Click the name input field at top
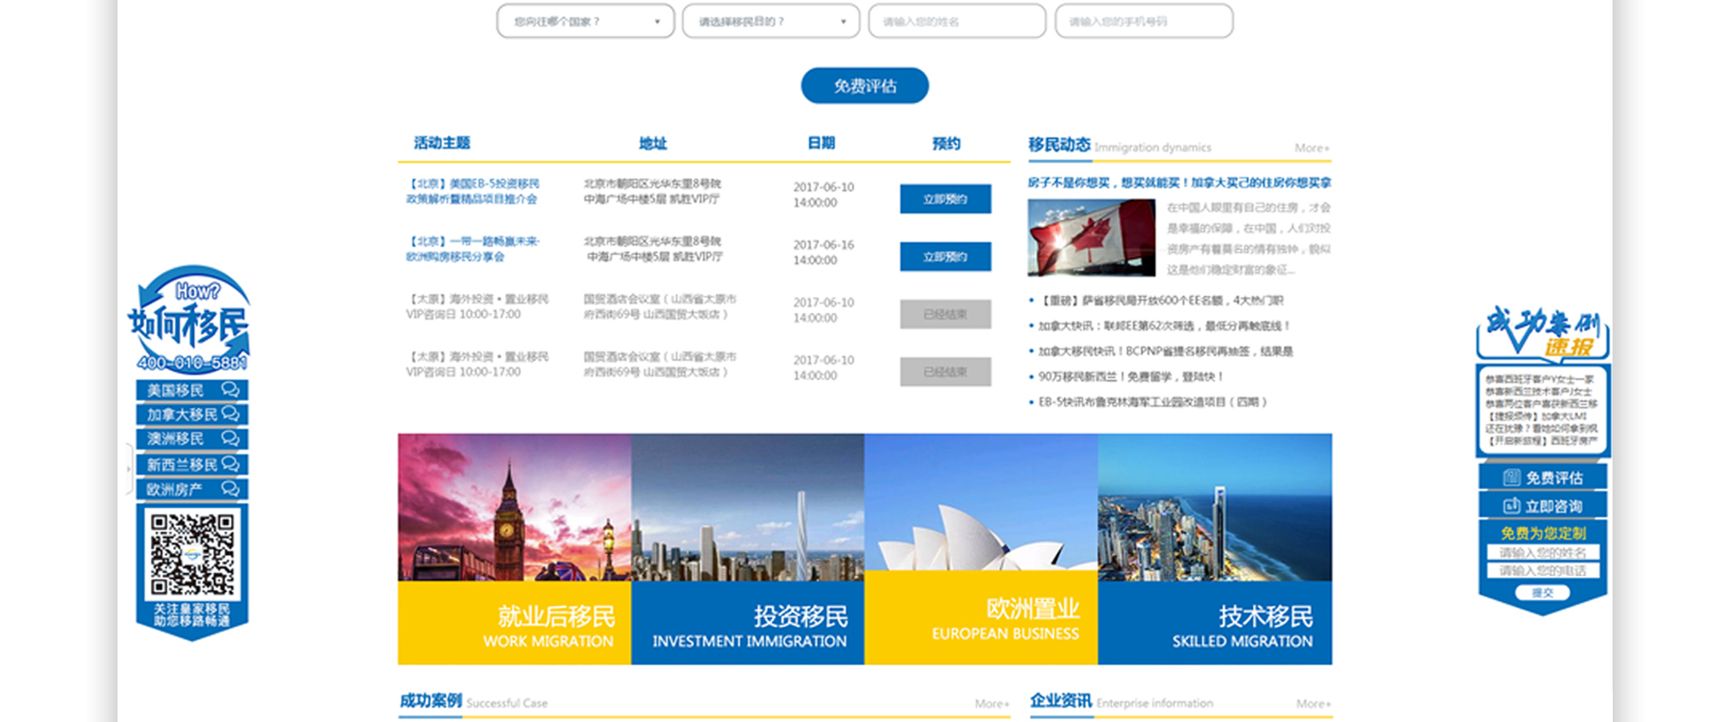The height and width of the screenshot is (722, 1733). [x=957, y=22]
